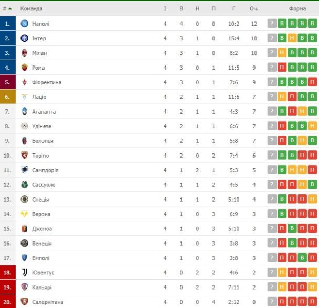Sort table by the # rank column
Viewport: 319px width, 308px height.
7,9
